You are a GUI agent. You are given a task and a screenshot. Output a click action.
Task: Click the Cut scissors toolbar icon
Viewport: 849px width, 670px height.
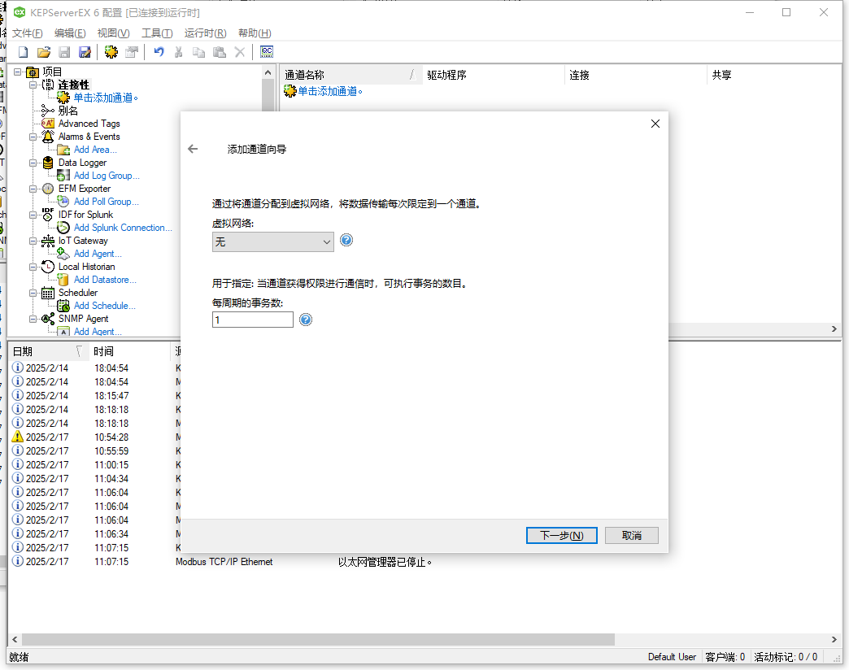[179, 52]
